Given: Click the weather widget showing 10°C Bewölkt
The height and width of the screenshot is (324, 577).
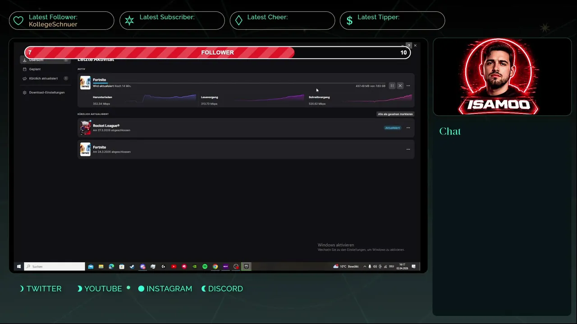Looking at the screenshot, I should [346, 266].
